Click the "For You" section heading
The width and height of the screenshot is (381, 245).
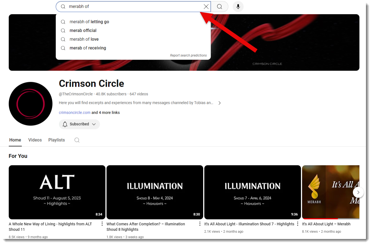click(x=18, y=156)
